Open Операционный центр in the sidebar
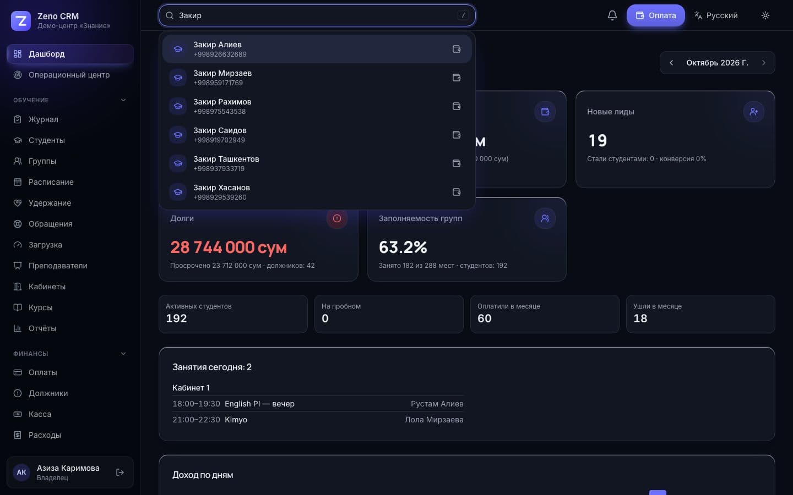 pyautogui.click(x=70, y=75)
